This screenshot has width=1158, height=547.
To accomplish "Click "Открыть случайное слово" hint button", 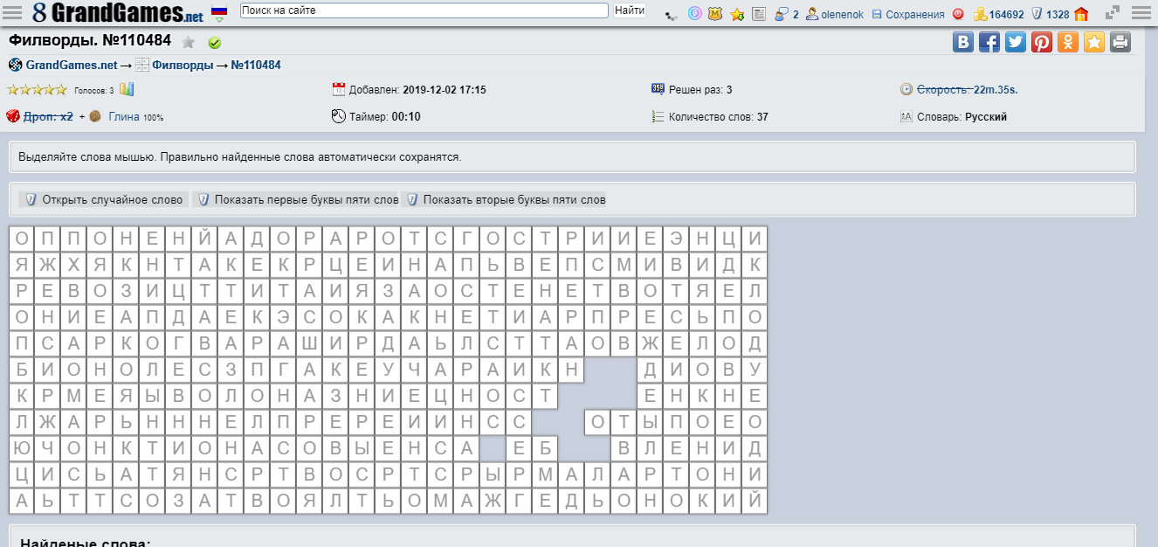I will (x=104, y=199).
